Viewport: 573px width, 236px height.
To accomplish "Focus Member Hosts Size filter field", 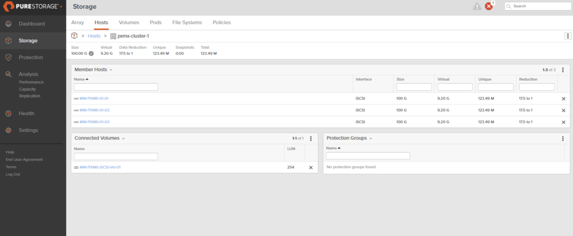I will click(x=414, y=87).
